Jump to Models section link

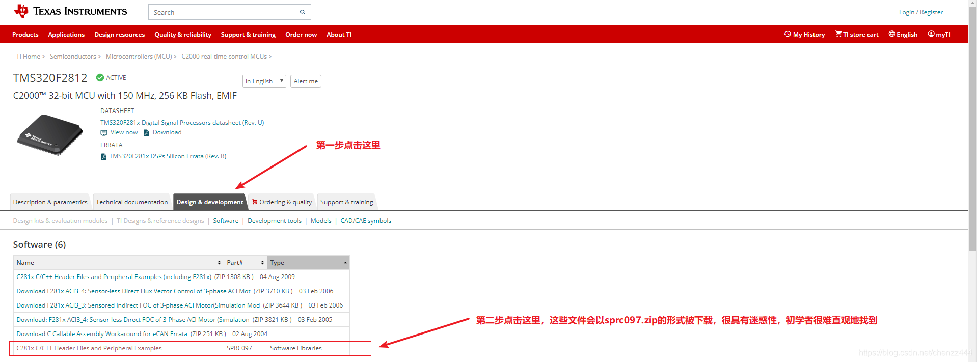pos(321,221)
